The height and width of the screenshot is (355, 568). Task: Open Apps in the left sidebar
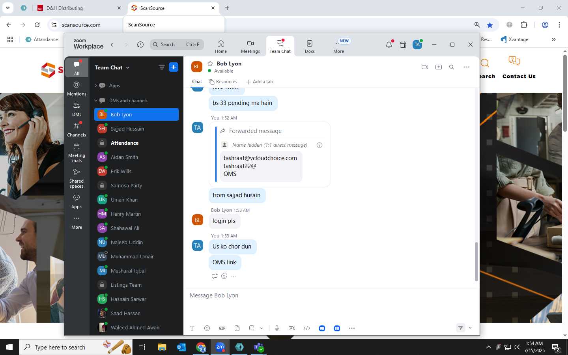(77, 201)
